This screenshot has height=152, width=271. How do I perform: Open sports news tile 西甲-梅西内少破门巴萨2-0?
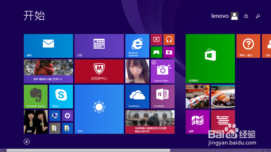(x=49, y=71)
